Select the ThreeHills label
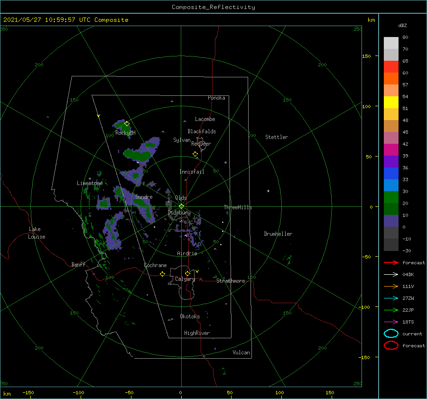Viewport: 427px width, 399px height. tap(238, 207)
